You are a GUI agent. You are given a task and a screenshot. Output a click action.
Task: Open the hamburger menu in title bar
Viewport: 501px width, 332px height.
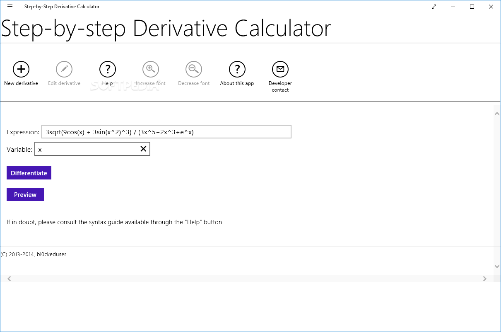pyautogui.click(x=10, y=7)
